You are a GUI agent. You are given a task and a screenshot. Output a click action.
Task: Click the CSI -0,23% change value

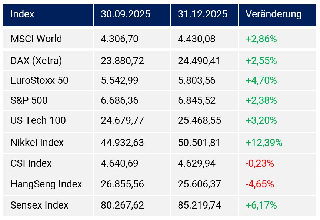(x=259, y=163)
